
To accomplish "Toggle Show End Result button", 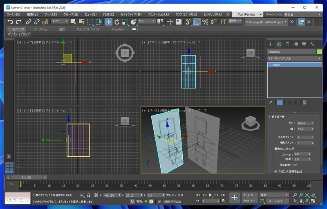I will coord(280,102).
